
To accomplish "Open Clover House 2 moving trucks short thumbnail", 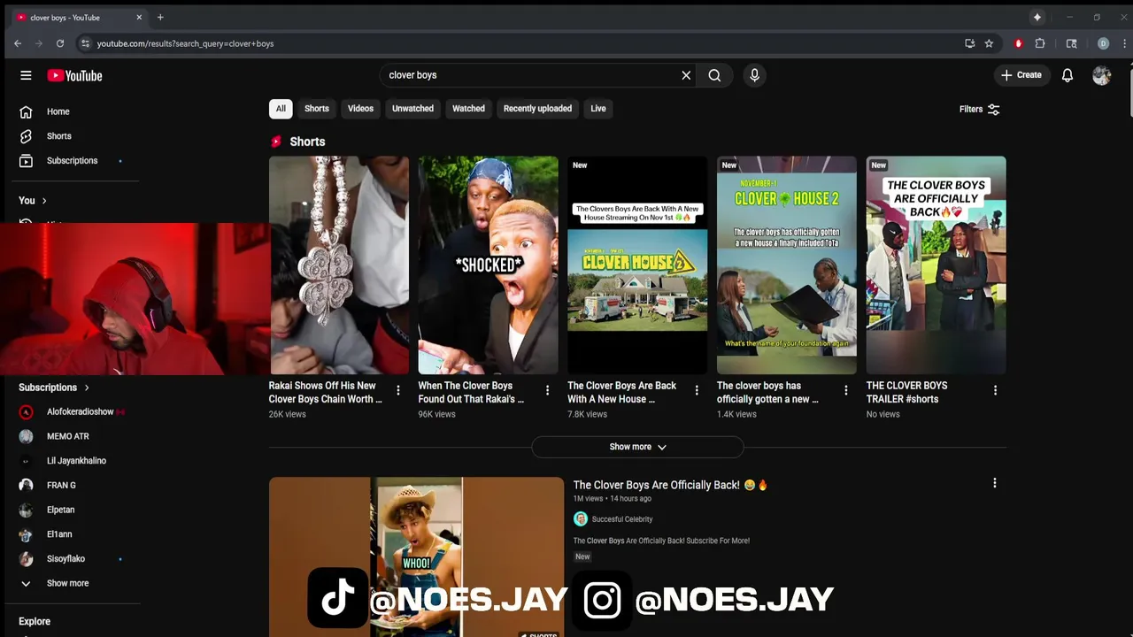I will (637, 265).
